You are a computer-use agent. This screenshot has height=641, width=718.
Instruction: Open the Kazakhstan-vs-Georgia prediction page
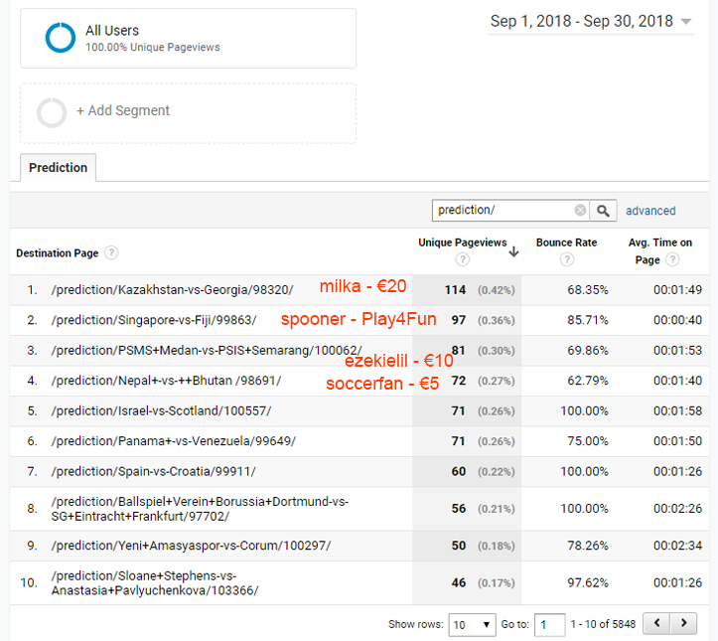click(172, 290)
